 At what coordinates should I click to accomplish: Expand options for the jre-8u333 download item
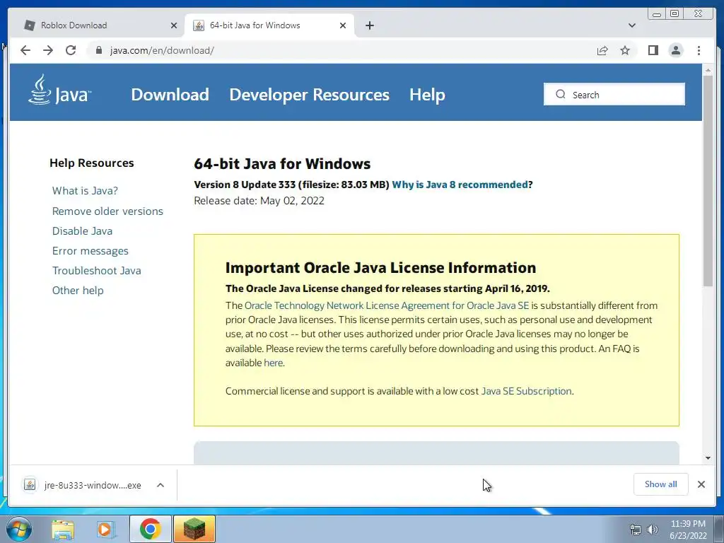160,485
